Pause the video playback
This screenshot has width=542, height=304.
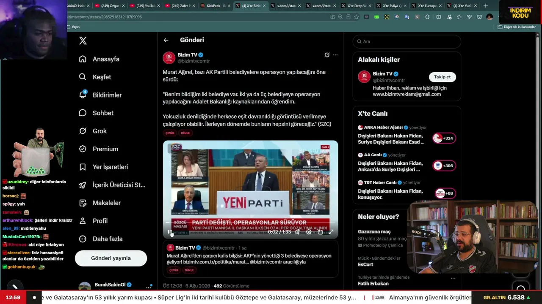pos(170,232)
